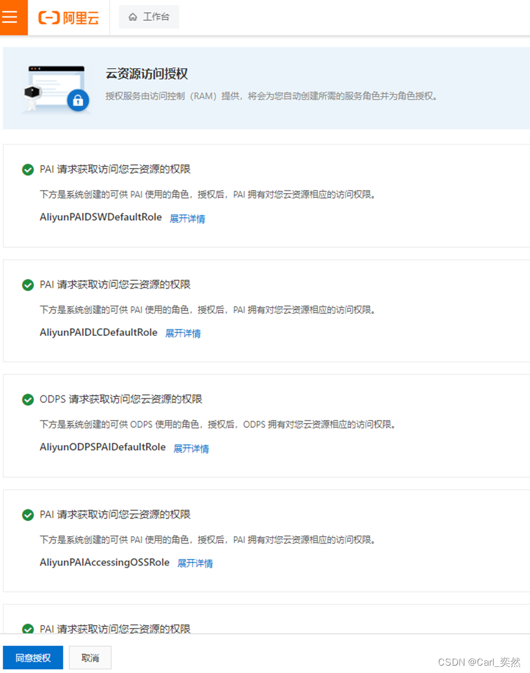This screenshot has width=530, height=673.
Task: Click the RAM authorization description text
Action: pos(271,96)
